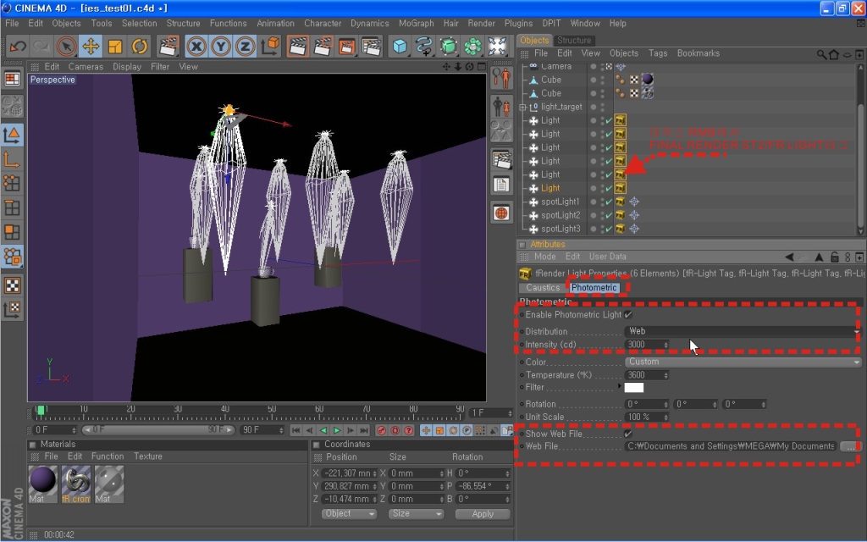Switch to the Structure tab

574,41
